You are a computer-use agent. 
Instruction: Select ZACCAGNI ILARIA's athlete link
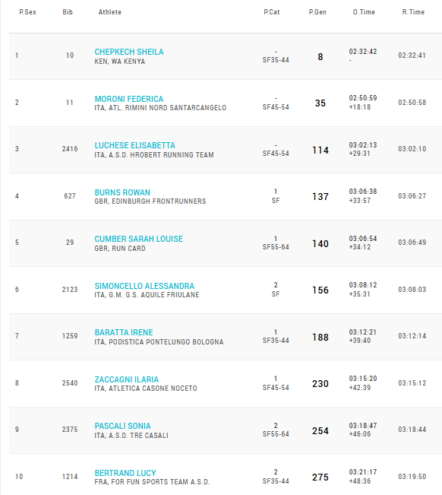pyautogui.click(x=126, y=379)
